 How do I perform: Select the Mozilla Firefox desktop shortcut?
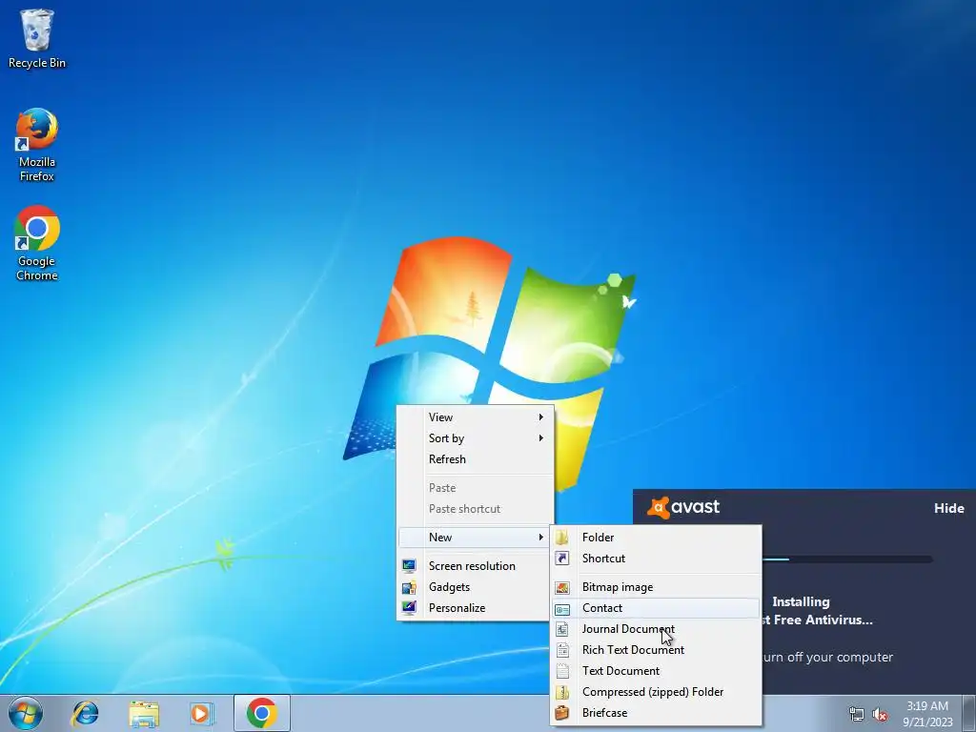click(x=37, y=145)
